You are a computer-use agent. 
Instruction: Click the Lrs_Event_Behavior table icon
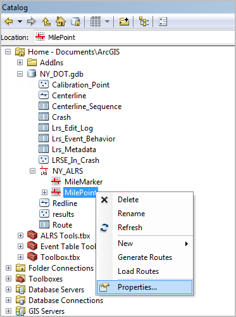pyautogui.click(x=44, y=138)
